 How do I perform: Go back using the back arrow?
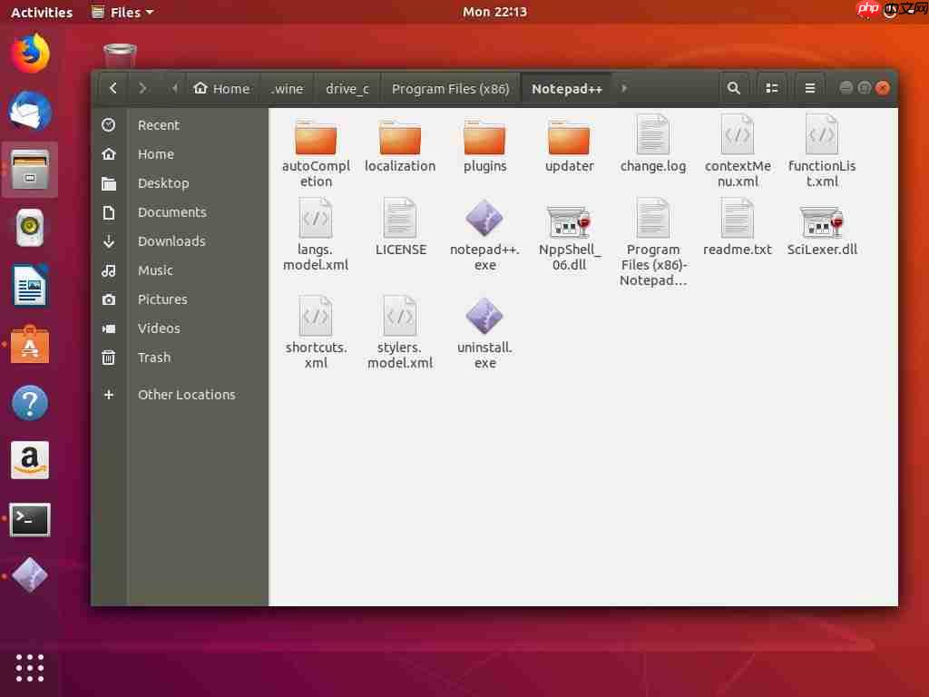click(112, 88)
